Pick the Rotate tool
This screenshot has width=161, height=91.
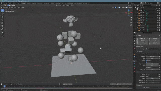[2, 20]
